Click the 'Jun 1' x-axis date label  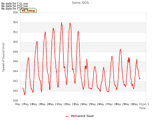146,104
